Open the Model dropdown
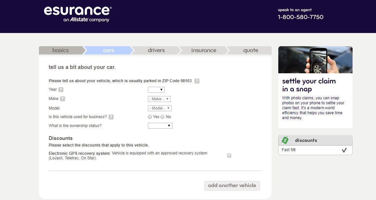This screenshot has width=376, height=200. point(160,108)
